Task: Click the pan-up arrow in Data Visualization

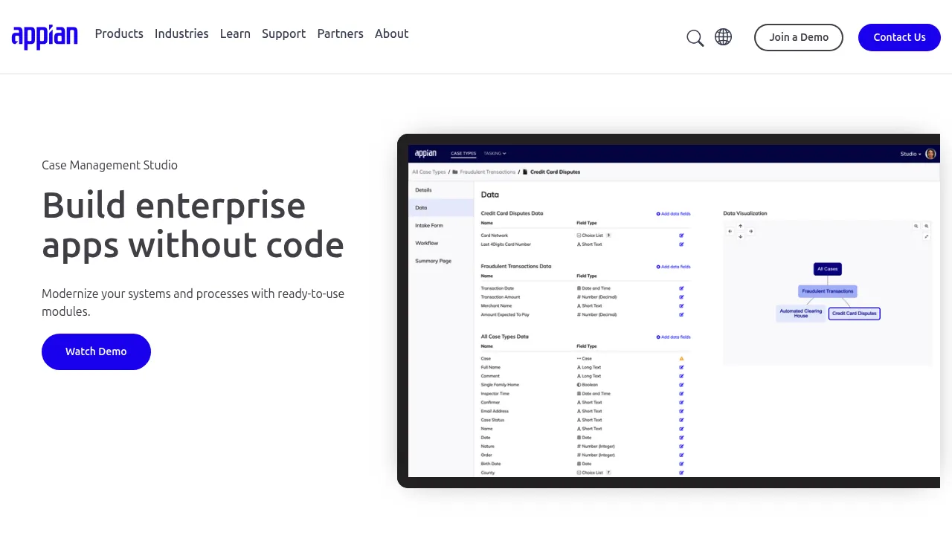Action: pos(740,226)
